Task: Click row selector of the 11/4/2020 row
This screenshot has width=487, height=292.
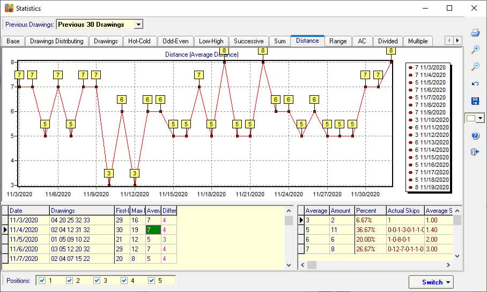Action: coord(5,230)
